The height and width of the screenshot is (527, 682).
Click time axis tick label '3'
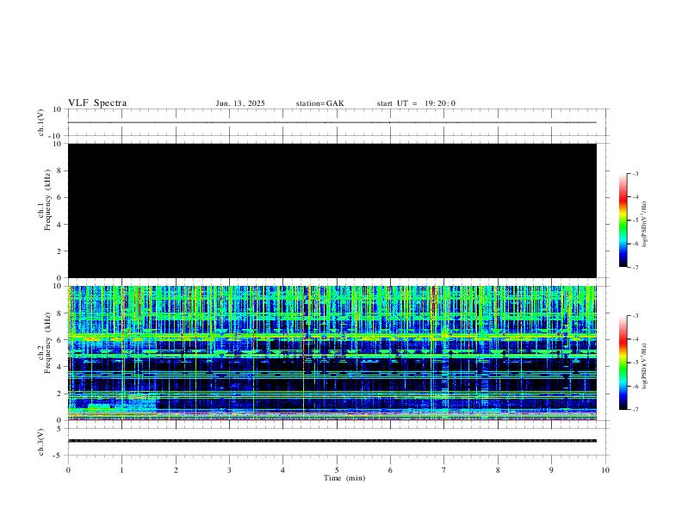(229, 470)
